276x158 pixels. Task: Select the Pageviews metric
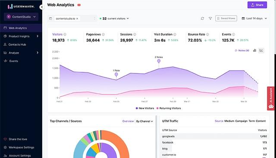coord(100,38)
